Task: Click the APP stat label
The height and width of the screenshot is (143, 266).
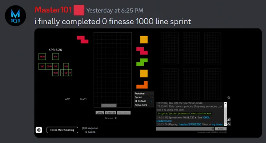Action: click(68, 99)
